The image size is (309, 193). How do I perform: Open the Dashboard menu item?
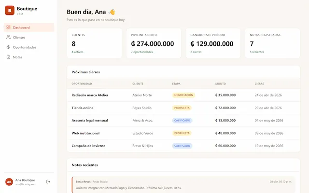(29, 28)
